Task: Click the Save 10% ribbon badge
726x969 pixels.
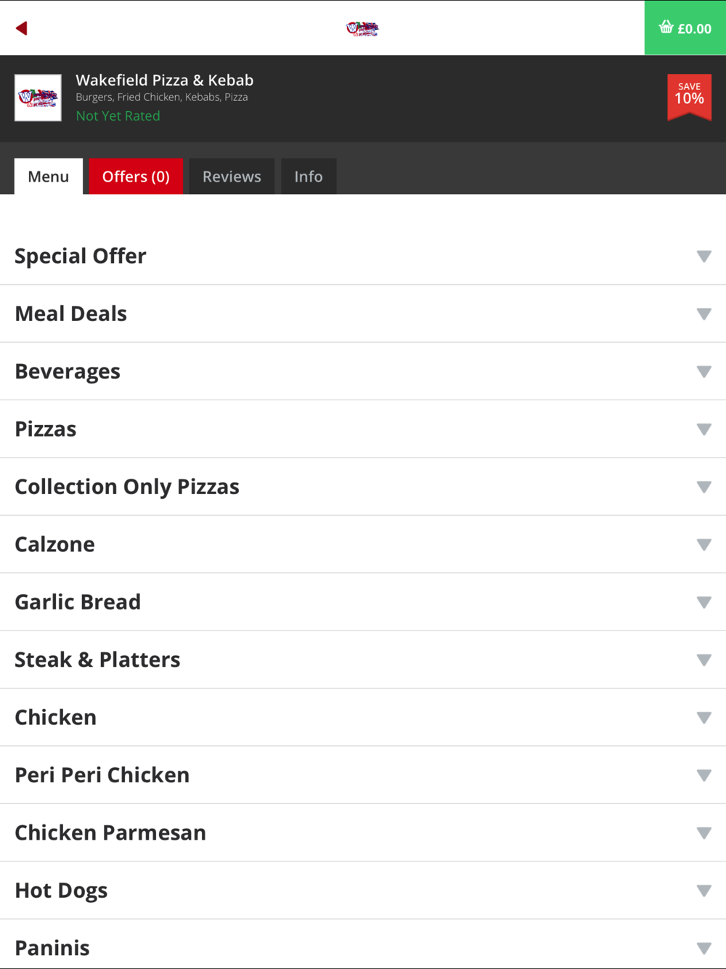Action: point(689,97)
